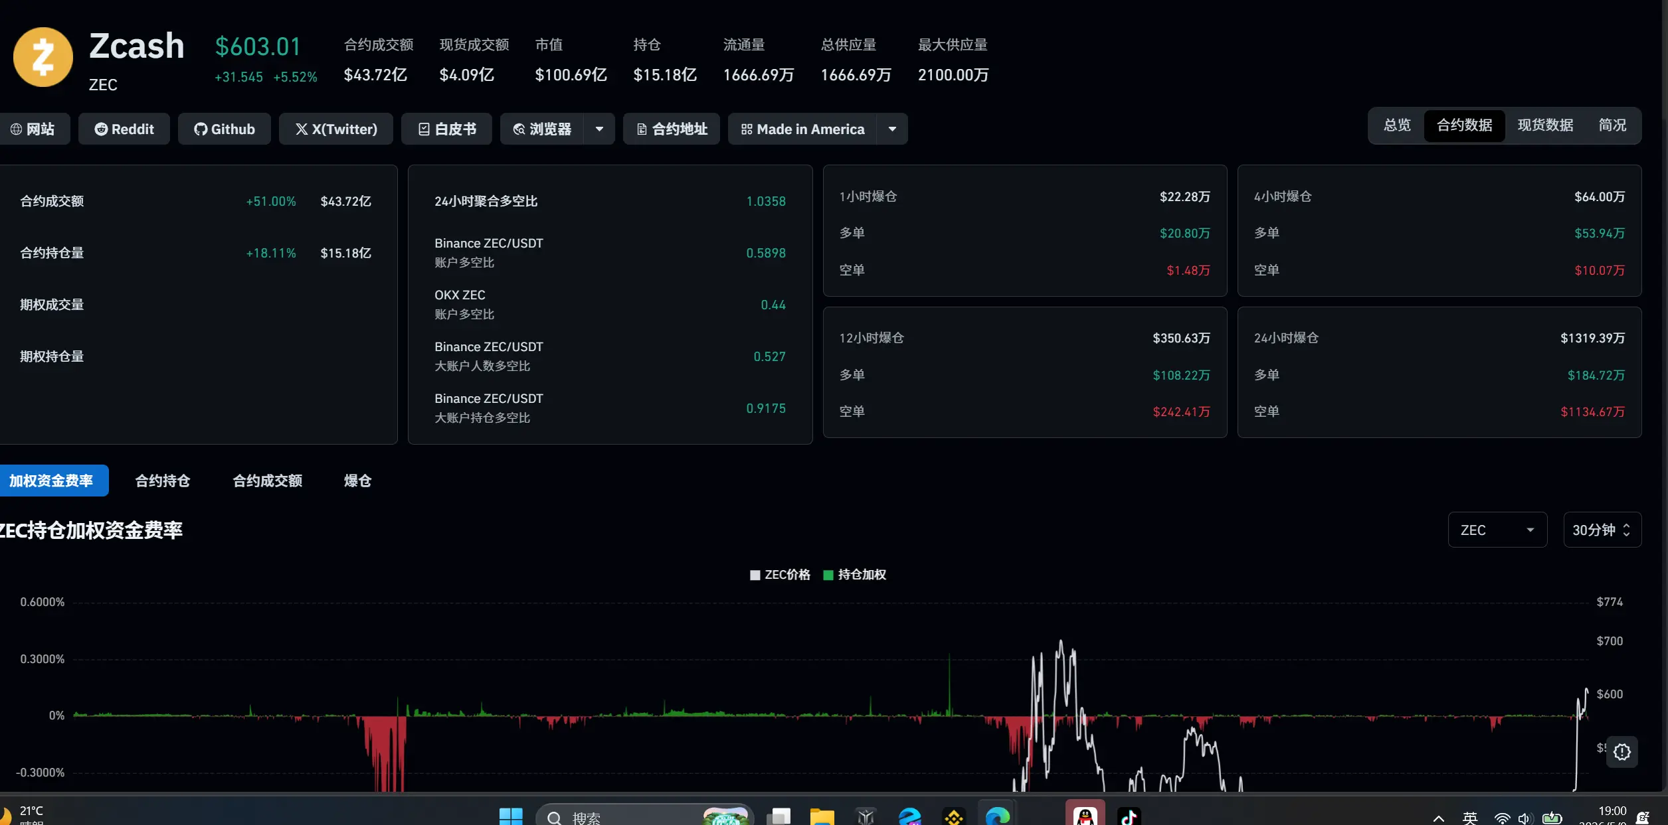Click the 期权成交量 row label
The height and width of the screenshot is (825, 1668).
(52, 305)
